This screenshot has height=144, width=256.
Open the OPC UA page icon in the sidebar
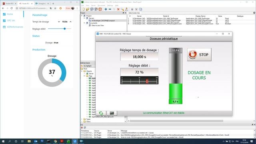4,20
